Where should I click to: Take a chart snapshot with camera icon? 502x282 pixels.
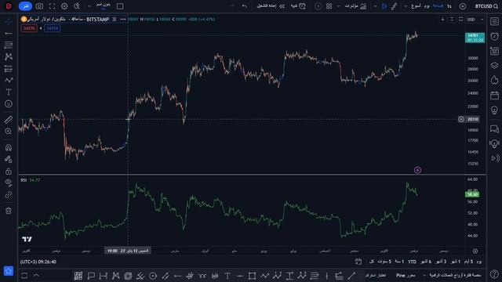[39, 6]
